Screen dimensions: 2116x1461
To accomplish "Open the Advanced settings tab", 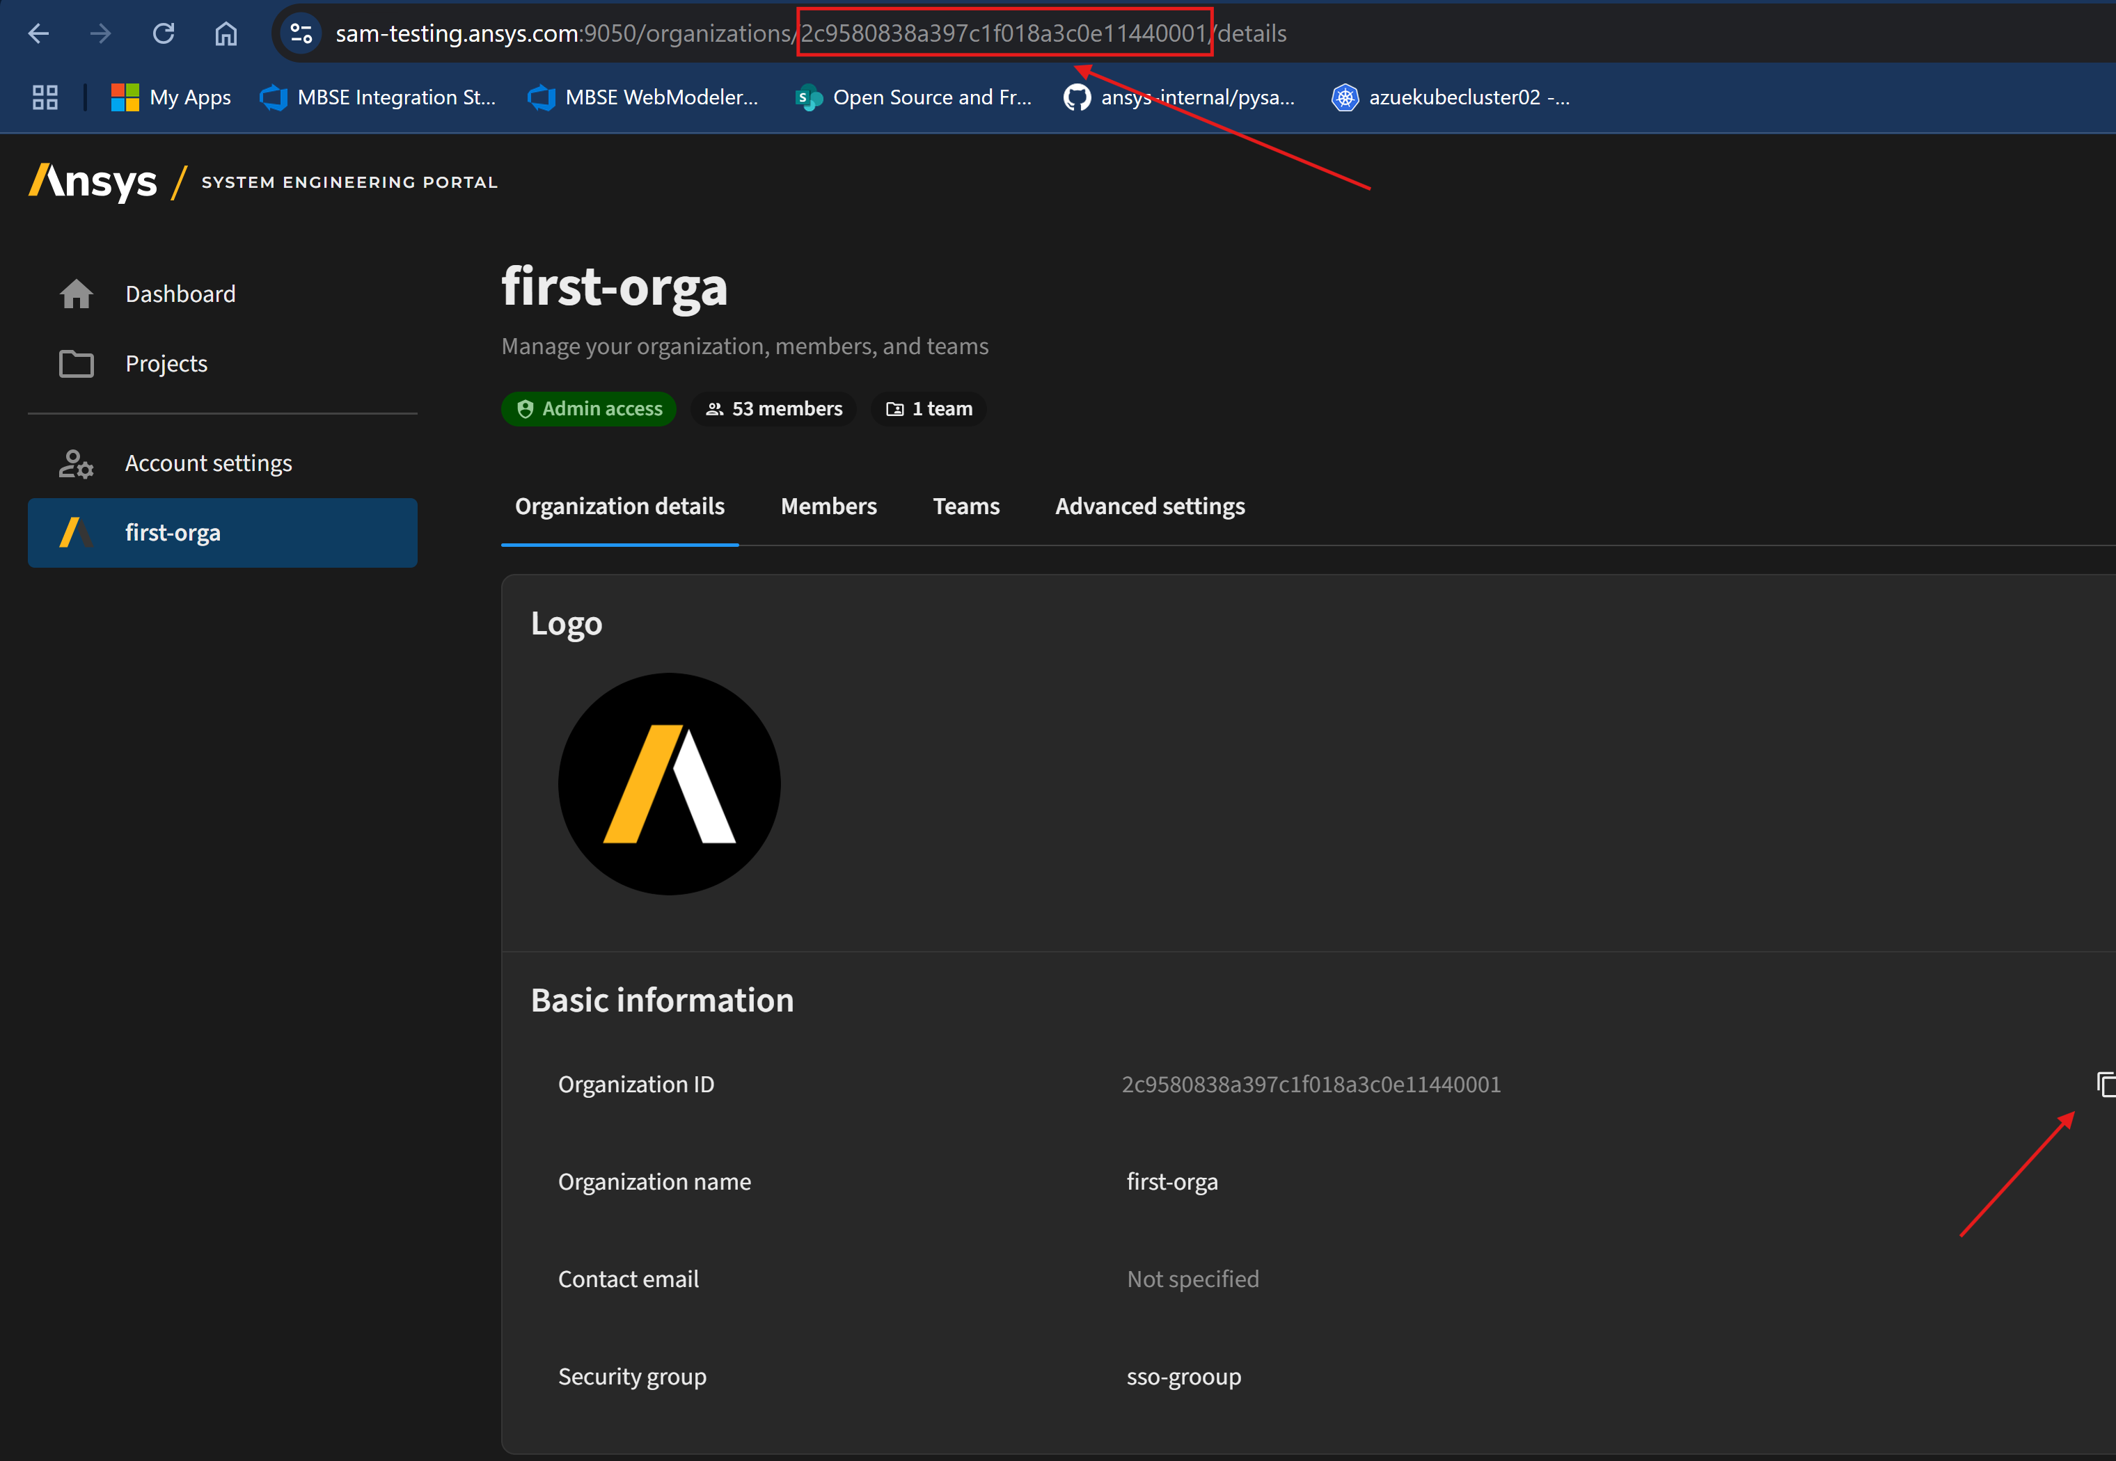I will (1149, 506).
